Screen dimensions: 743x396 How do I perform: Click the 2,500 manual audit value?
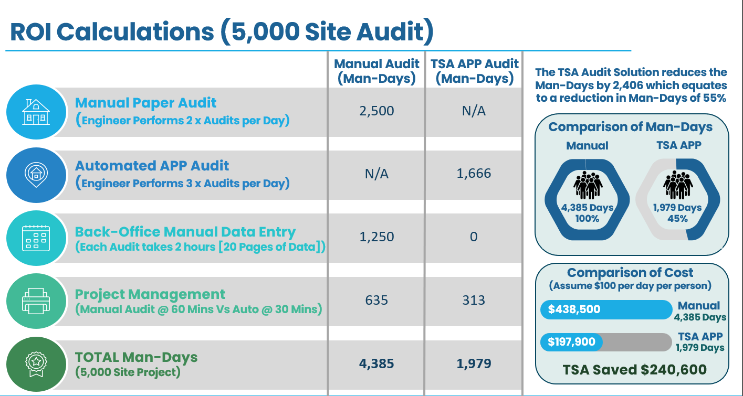(376, 111)
